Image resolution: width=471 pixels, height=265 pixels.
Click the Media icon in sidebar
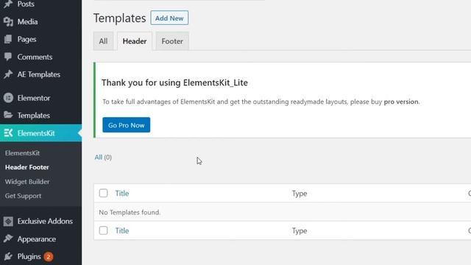(x=8, y=21)
